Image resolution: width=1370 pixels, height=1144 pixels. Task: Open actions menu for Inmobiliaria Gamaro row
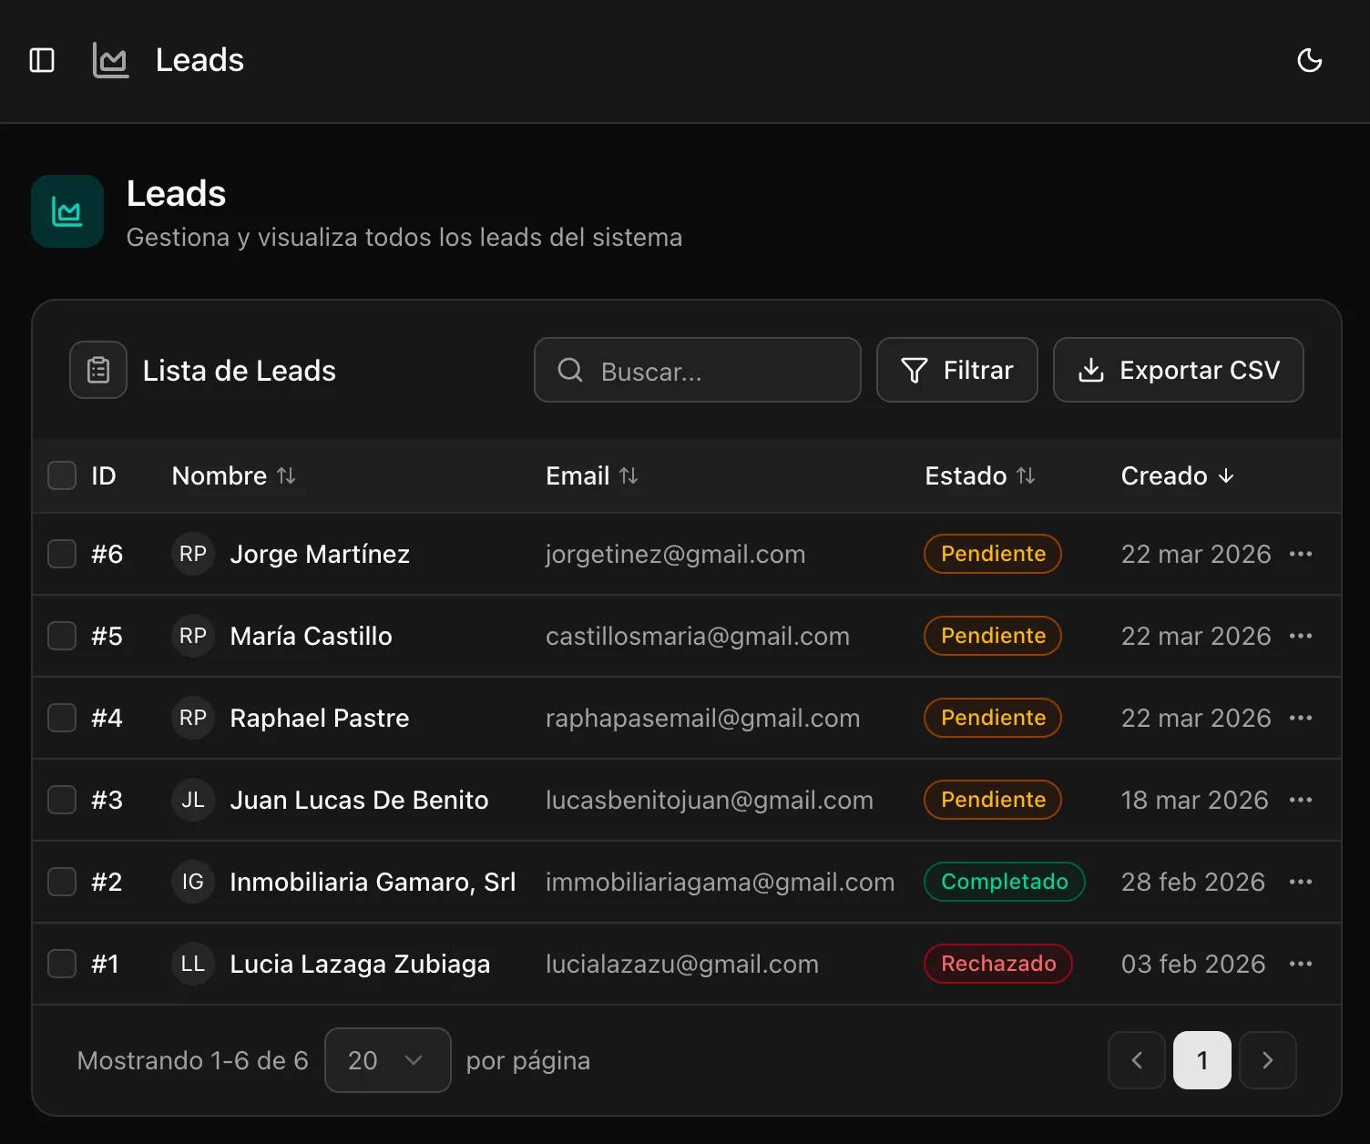pyautogui.click(x=1301, y=882)
